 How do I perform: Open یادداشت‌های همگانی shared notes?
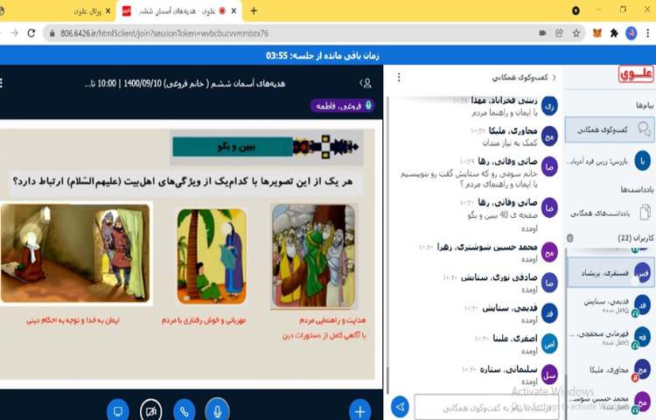tap(610, 213)
